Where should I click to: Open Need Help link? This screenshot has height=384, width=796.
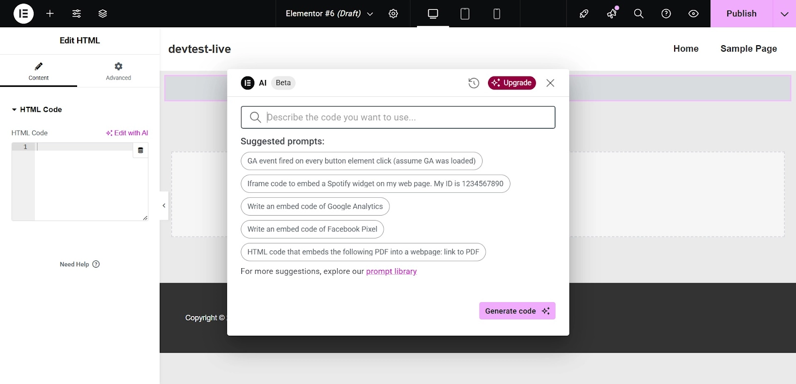[x=80, y=264]
